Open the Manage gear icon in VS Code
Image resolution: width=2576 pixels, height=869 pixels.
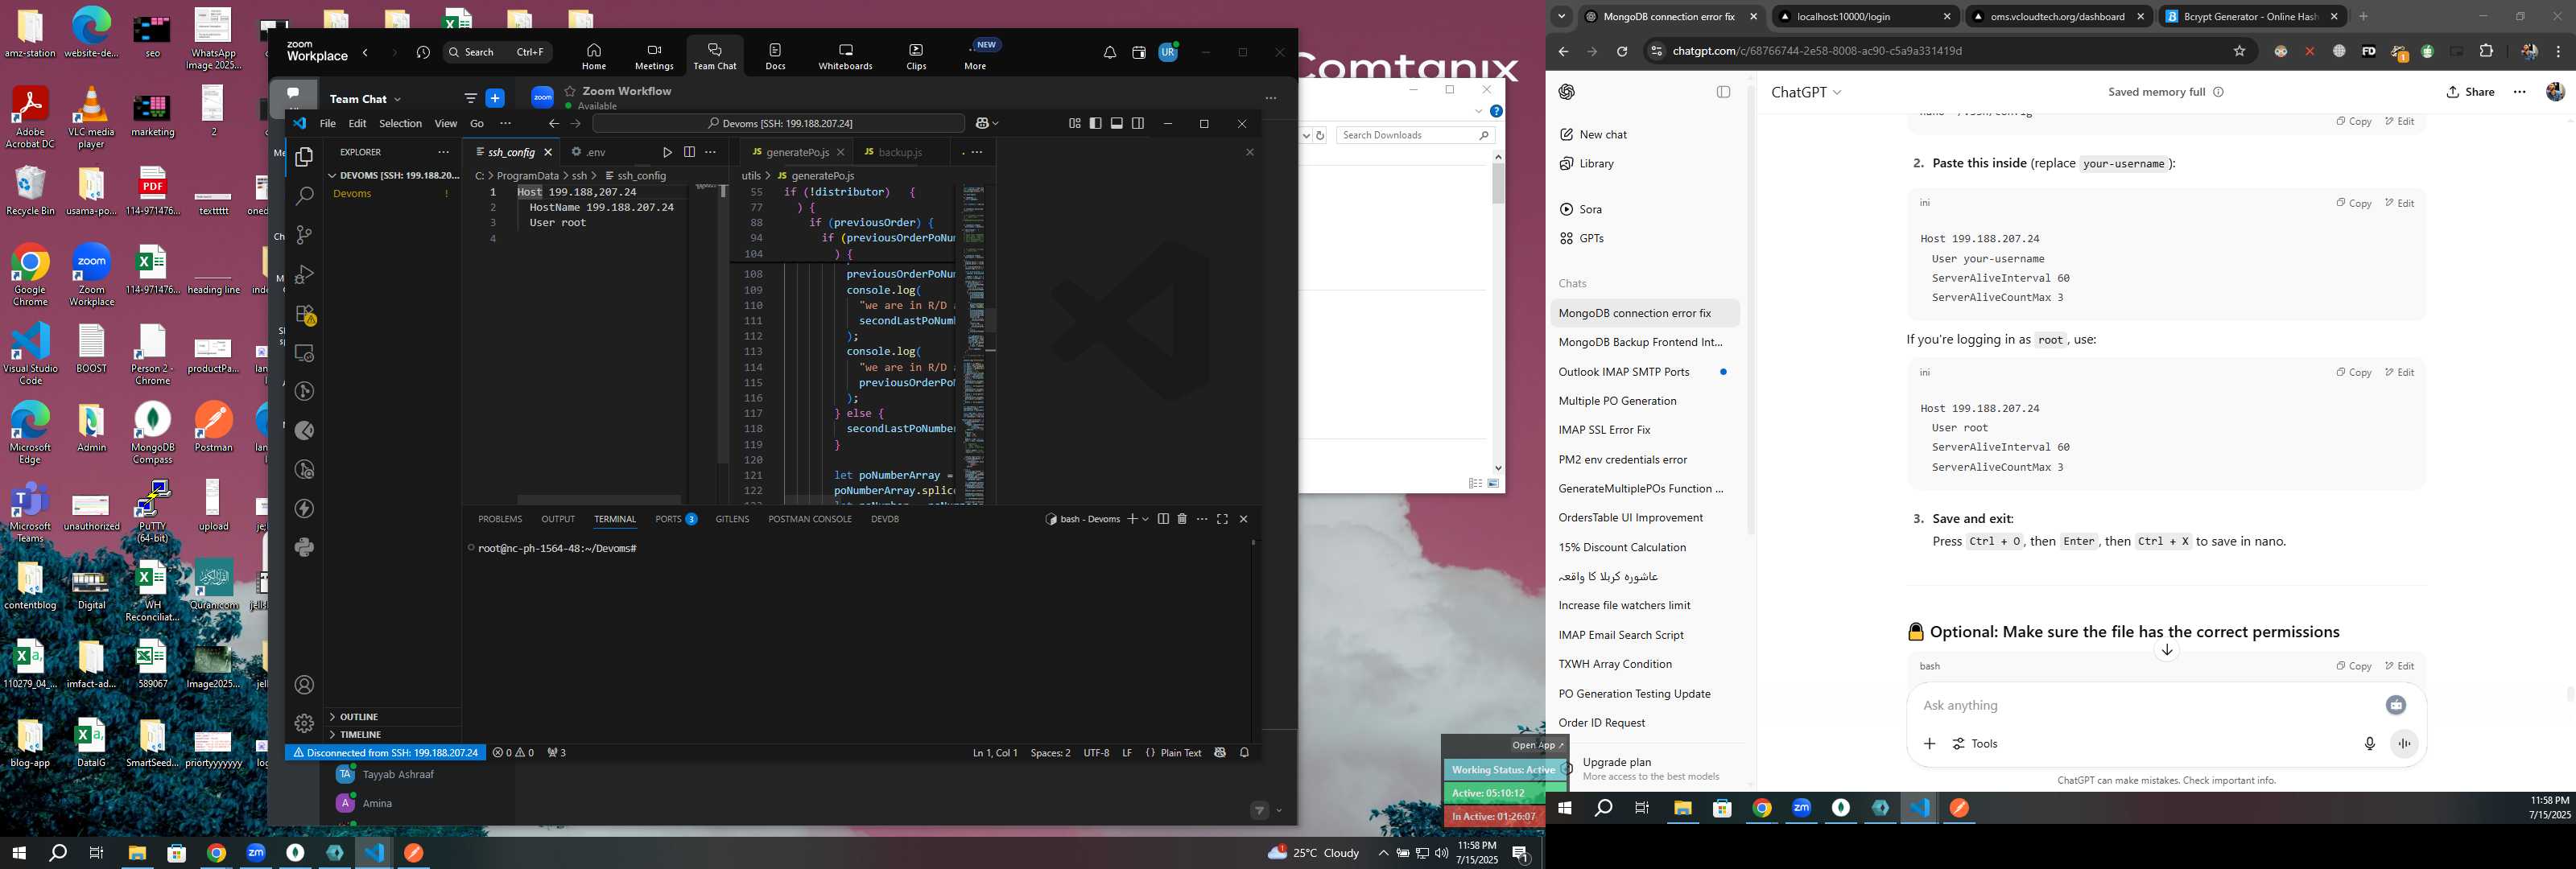(305, 723)
